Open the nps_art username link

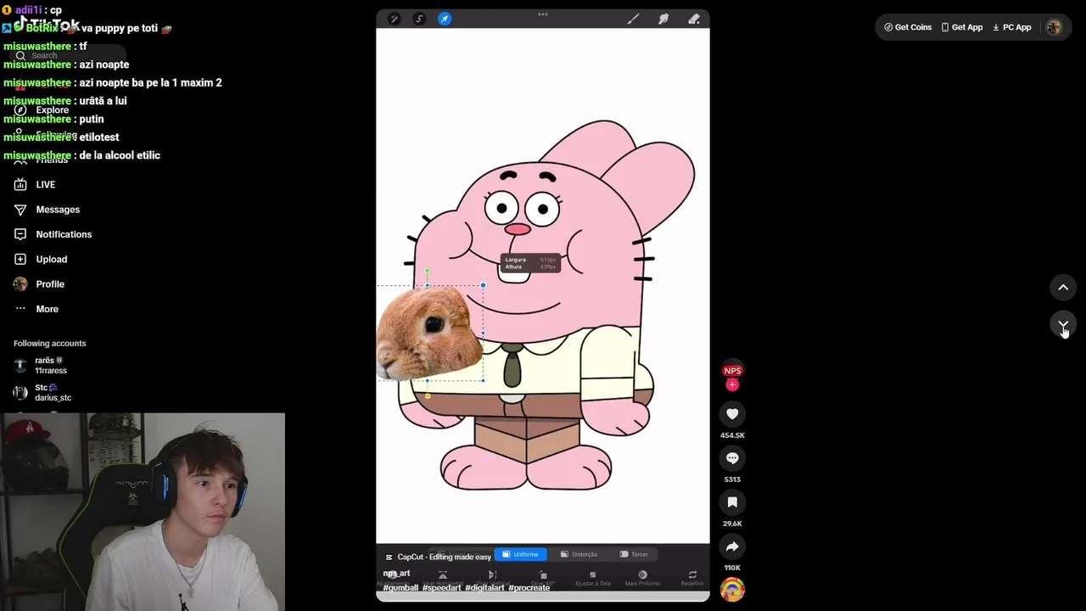396,574
